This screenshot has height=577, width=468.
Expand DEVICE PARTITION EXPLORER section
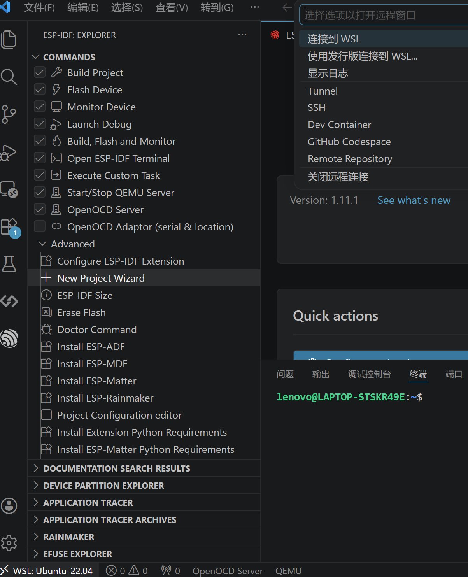[36, 485]
